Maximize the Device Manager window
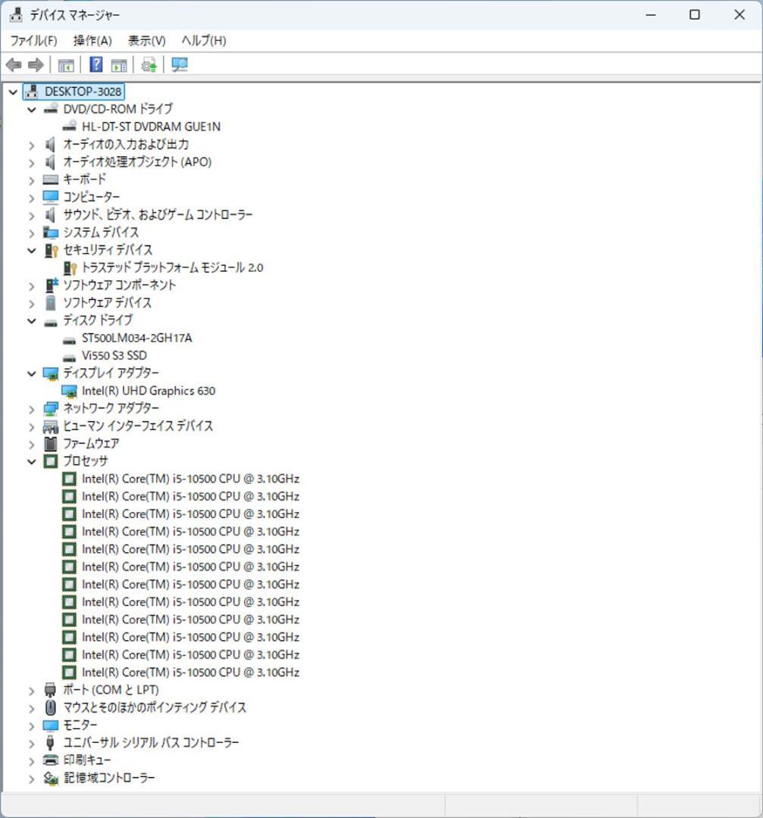Screen dimensions: 763x818 point(695,14)
